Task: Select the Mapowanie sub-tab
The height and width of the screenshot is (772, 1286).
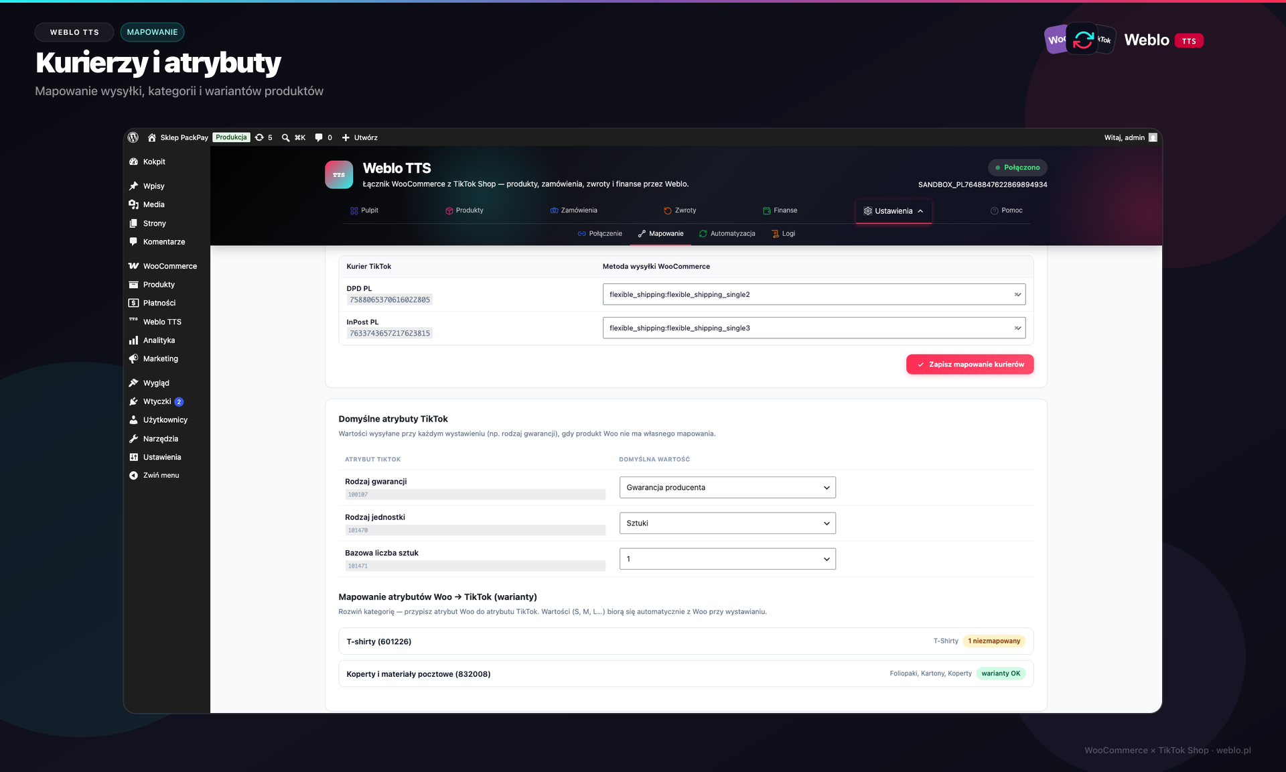Action: 660,234
